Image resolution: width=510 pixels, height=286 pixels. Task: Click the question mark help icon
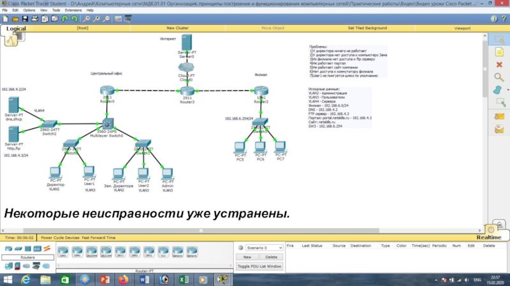click(504, 19)
